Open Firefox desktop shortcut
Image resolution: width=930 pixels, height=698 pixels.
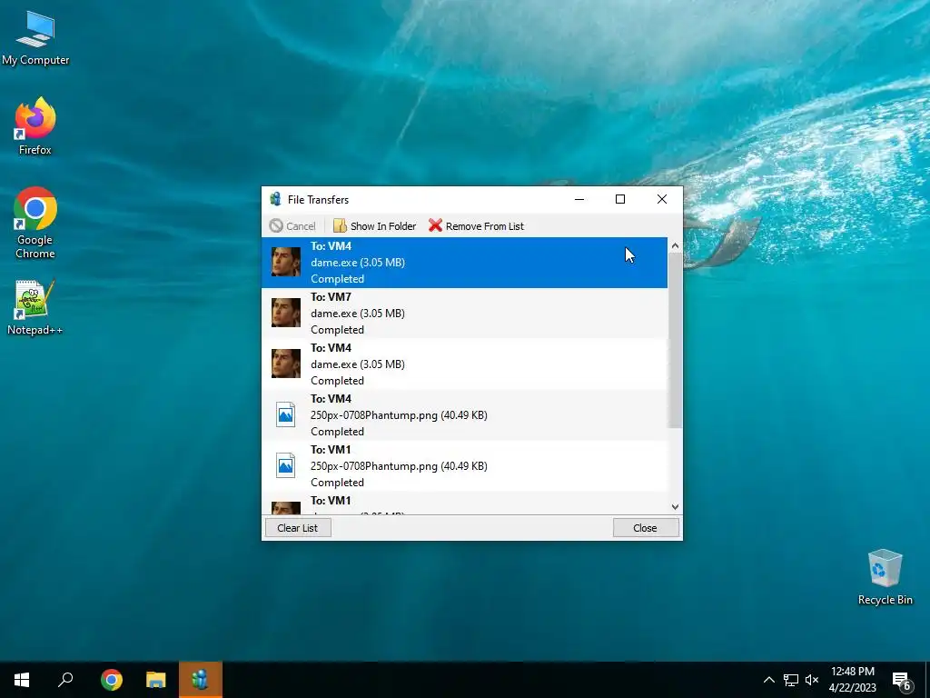(x=35, y=126)
